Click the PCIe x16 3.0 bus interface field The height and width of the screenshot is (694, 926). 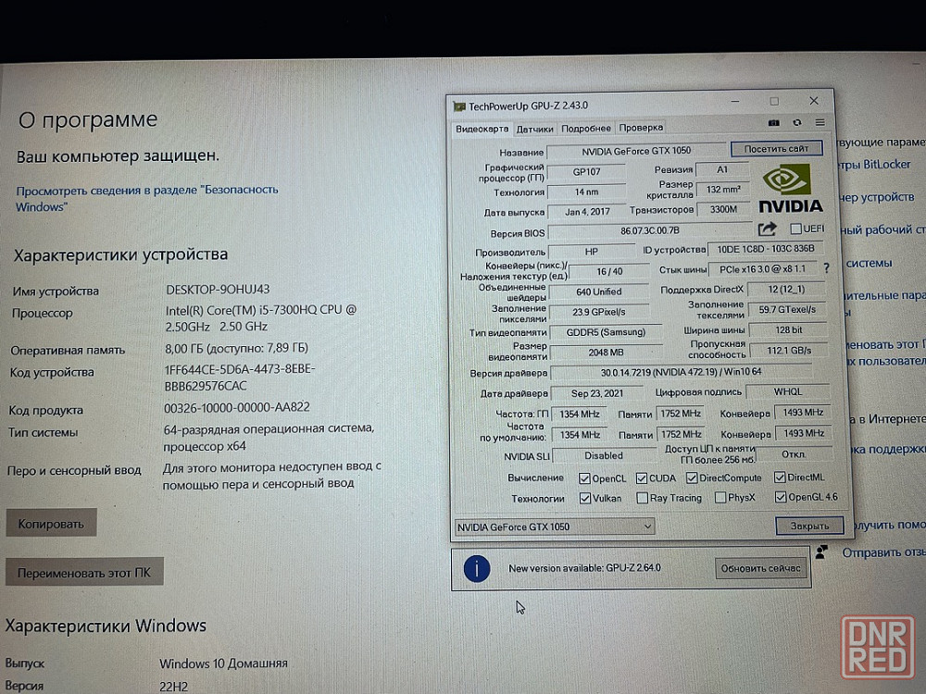pos(762,269)
